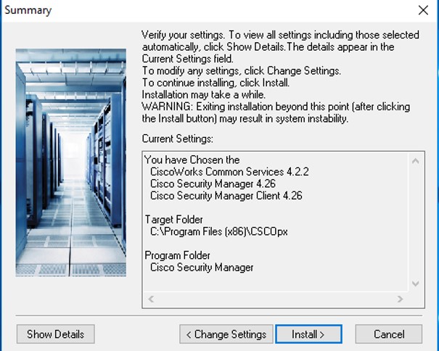Click the WARNING text line
This screenshot has height=351, width=439.
[x=276, y=112]
